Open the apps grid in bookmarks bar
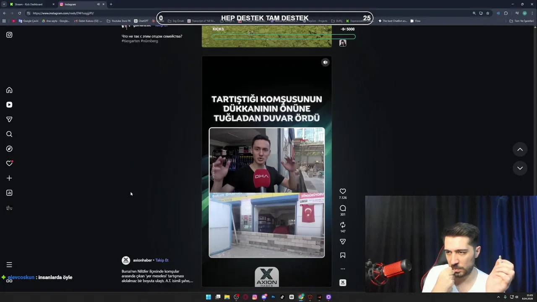537x302 pixels. coord(4,21)
